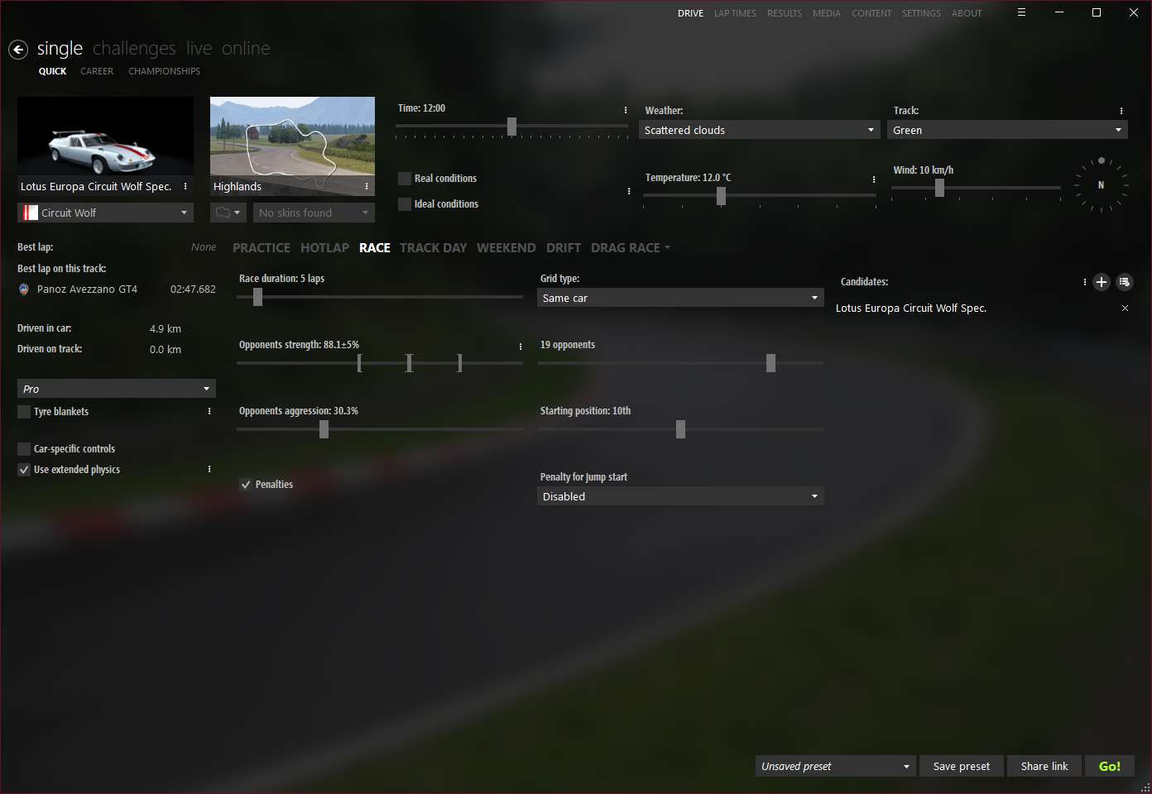Open the RESULTS section
1152x794 pixels.
pyautogui.click(x=785, y=13)
